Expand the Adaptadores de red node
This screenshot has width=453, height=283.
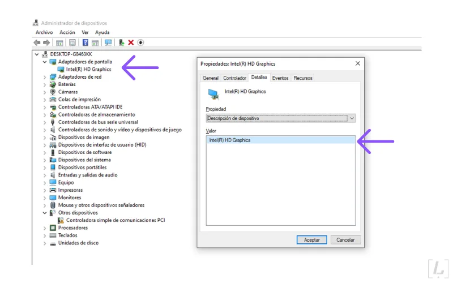tap(45, 77)
